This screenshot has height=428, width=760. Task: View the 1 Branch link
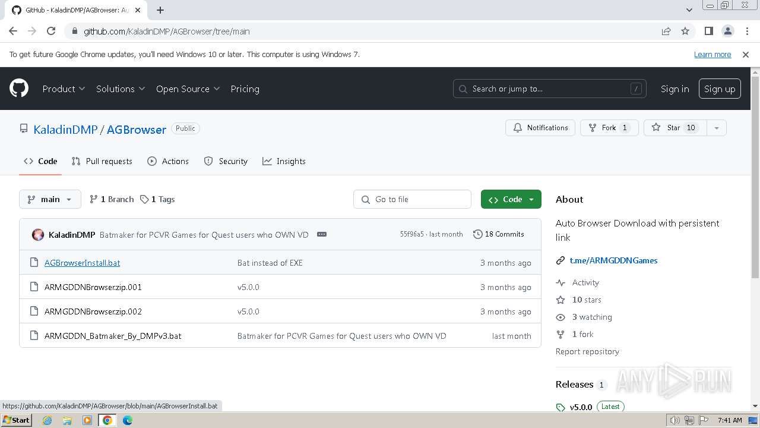coord(112,199)
